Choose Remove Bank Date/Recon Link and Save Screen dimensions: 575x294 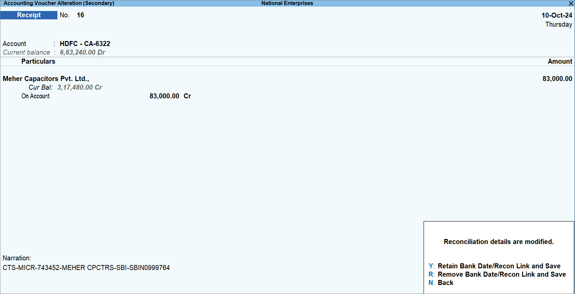tap(497, 274)
